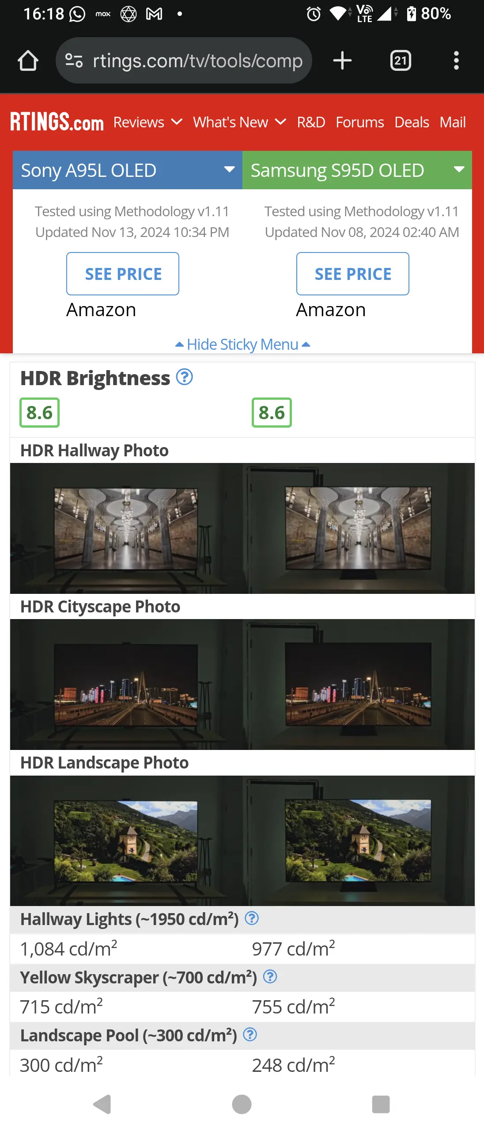Viewport: 484px width, 1132px height.
Task: Open help icon beside Hallway Lights
Action: (x=252, y=918)
